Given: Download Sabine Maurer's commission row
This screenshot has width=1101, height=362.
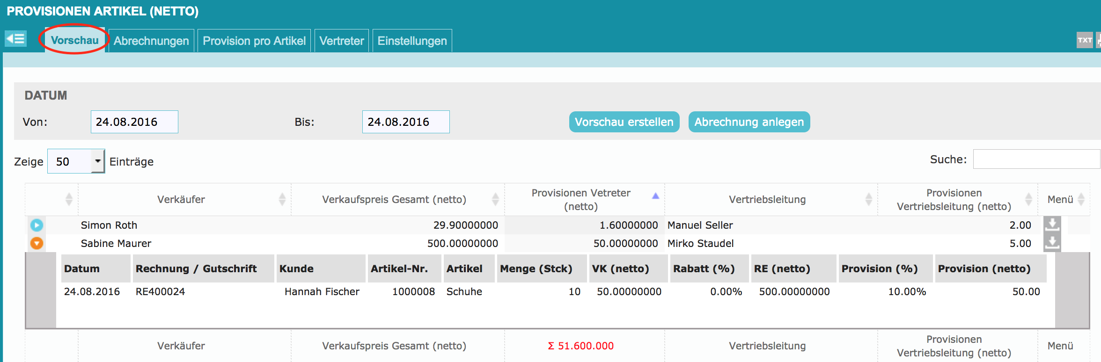Looking at the screenshot, I should tap(1052, 243).
